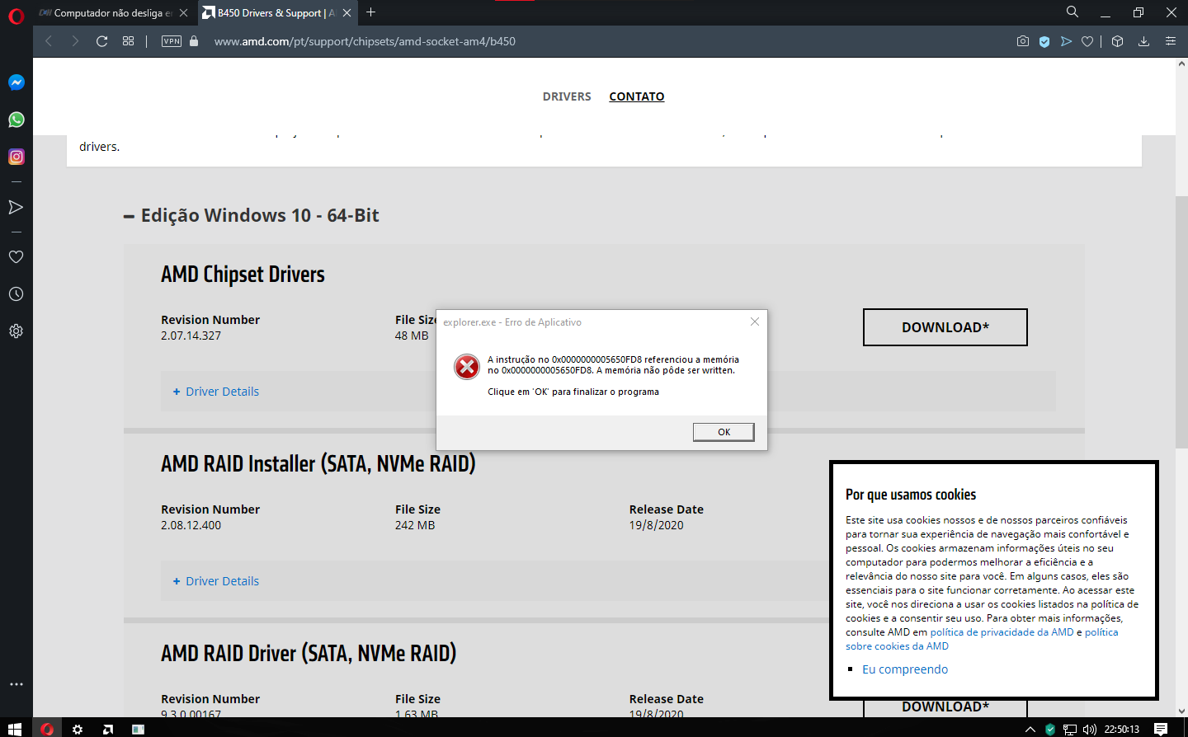The width and height of the screenshot is (1188, 737).
Task: Take a snapshot with camera icon
Action: [1023, 41]
